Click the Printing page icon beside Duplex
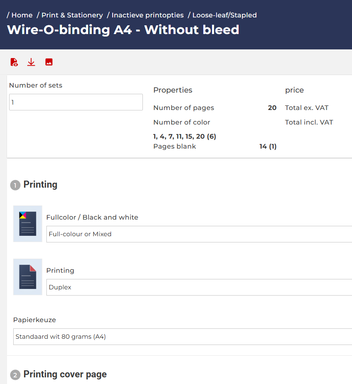The width and height of the screenshot is (352, 384). click(x=28, y=277)
